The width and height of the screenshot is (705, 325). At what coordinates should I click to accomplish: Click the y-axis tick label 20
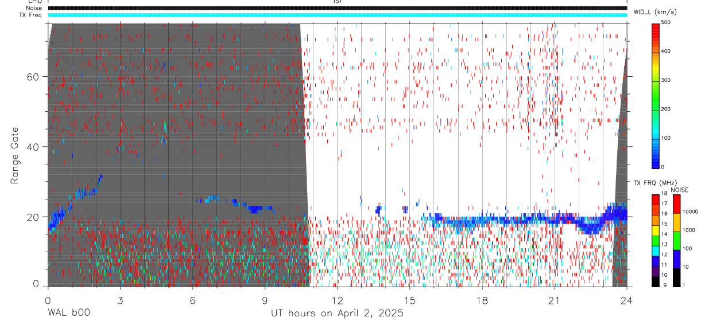pos(33,217)
